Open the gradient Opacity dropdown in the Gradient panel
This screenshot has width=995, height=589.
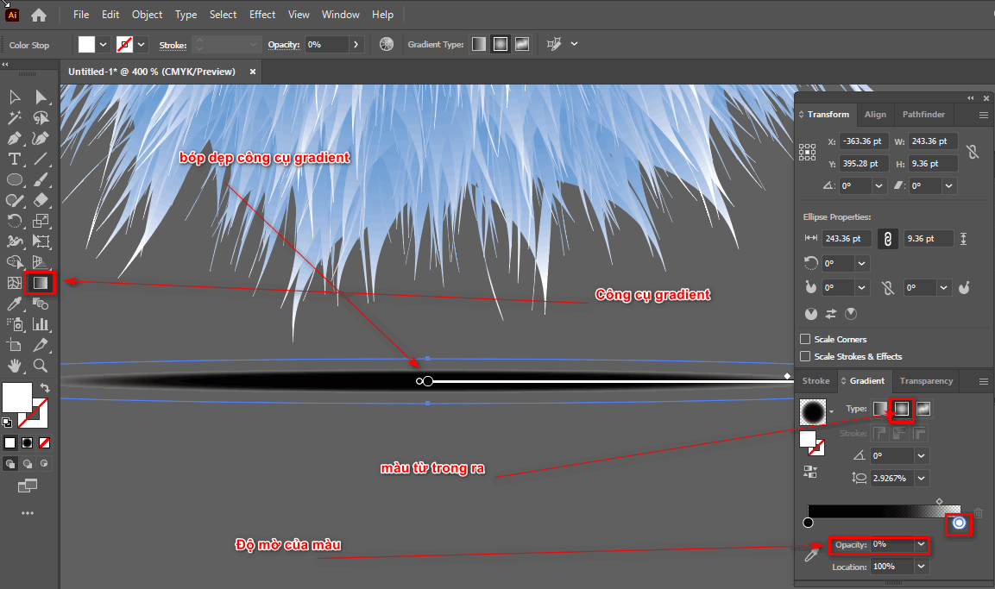922,545
